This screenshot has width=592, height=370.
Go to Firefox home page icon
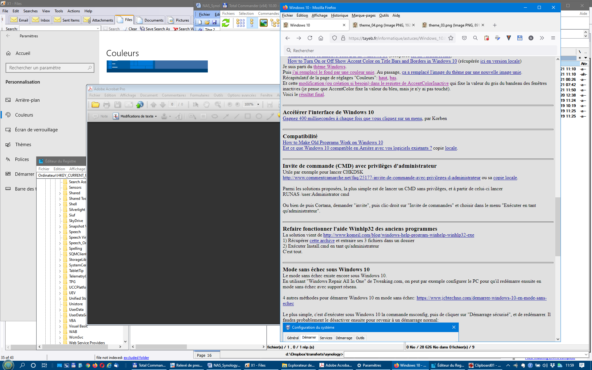(321, 38)
